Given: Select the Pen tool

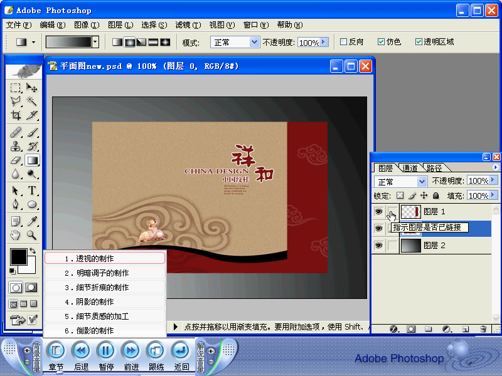Looking at the screenshot, I should 15,204.
